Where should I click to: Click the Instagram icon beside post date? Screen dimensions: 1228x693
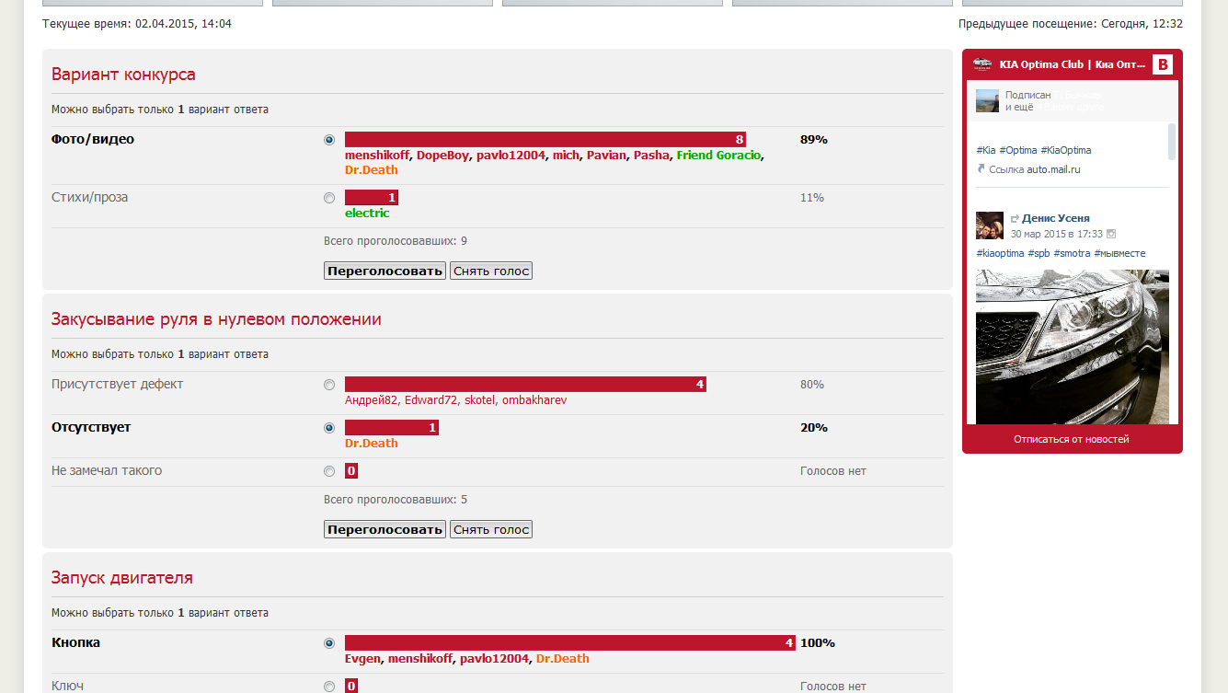click(x=1110, y=235)
